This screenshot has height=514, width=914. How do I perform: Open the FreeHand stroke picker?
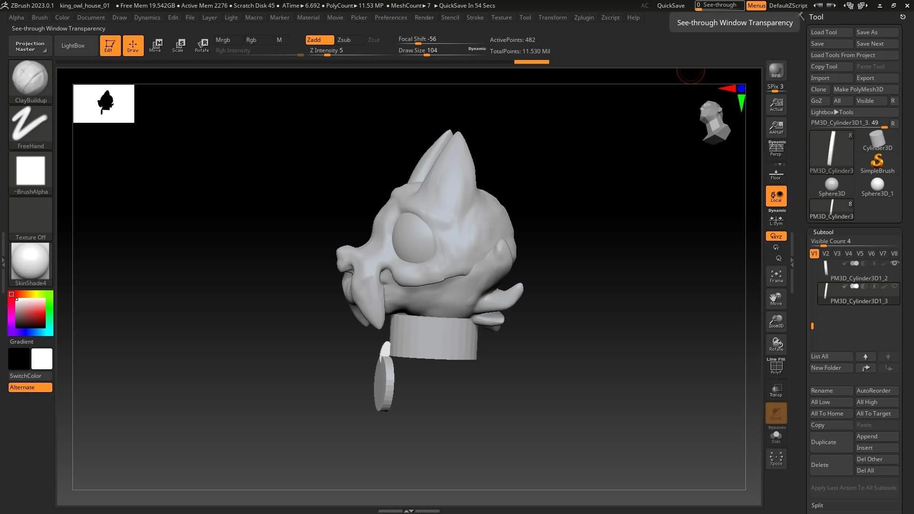[x=30, y=127]
